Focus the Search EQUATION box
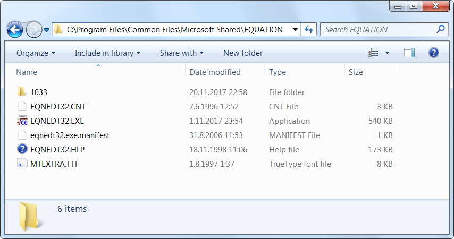This screenshot has width=454, height=239. point(384,30)
